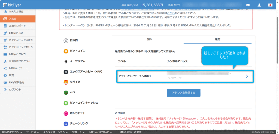The width and height of the screenshot is (279, 134).
Task: Click the シンボルアドレス column header
Action: coord(177,61)
